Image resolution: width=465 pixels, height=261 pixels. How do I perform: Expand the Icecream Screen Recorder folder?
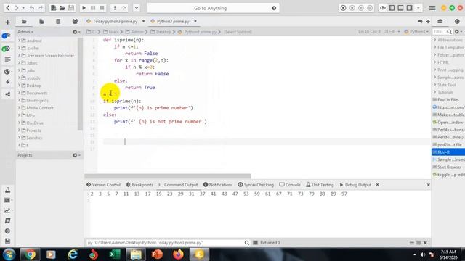20,55
